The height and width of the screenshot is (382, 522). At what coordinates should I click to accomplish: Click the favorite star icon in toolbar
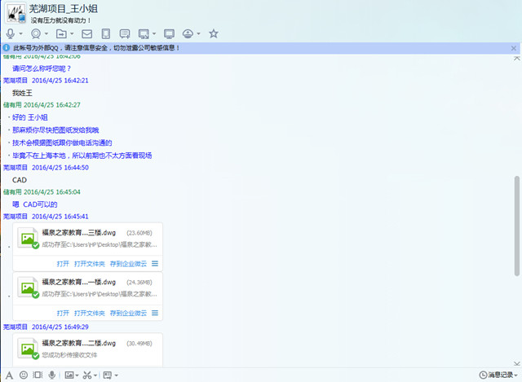213,34
